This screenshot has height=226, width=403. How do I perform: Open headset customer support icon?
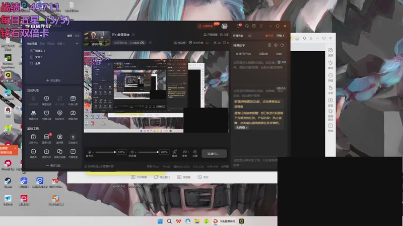247,26
